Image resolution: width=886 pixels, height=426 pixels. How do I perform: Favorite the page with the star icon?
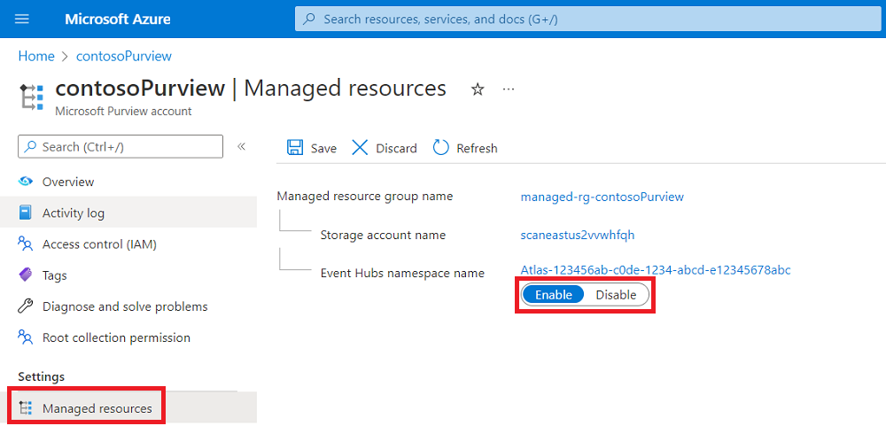[x=478, y=89]
